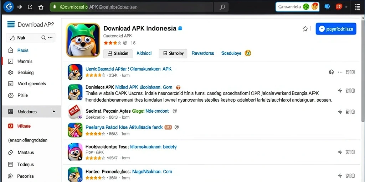Click sparkle icon in Hoolsacidentac row
This screenshot has height=182, width=365.
[x=340, y=152]
